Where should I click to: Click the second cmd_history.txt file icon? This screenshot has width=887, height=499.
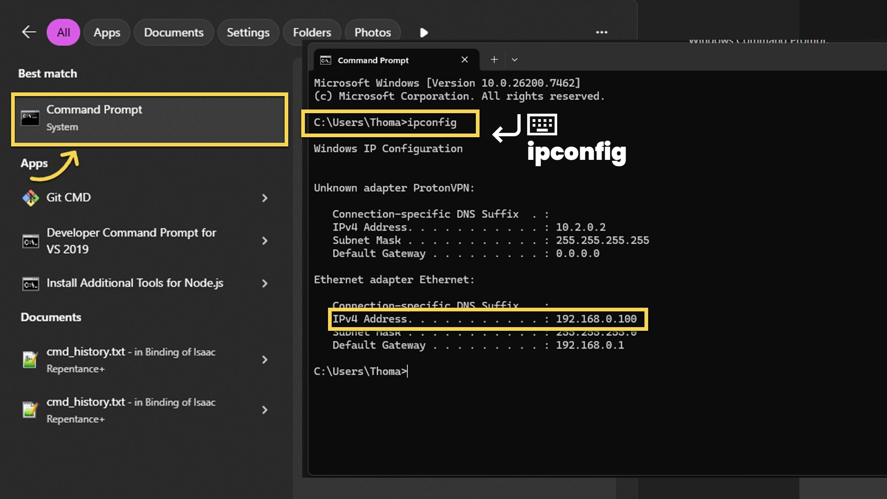coord(30,410)
